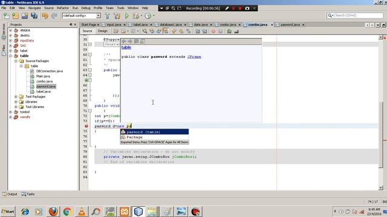
Task: Show the opened documents list dropdown
Action: pyautogui.click(x=377, y=25)
